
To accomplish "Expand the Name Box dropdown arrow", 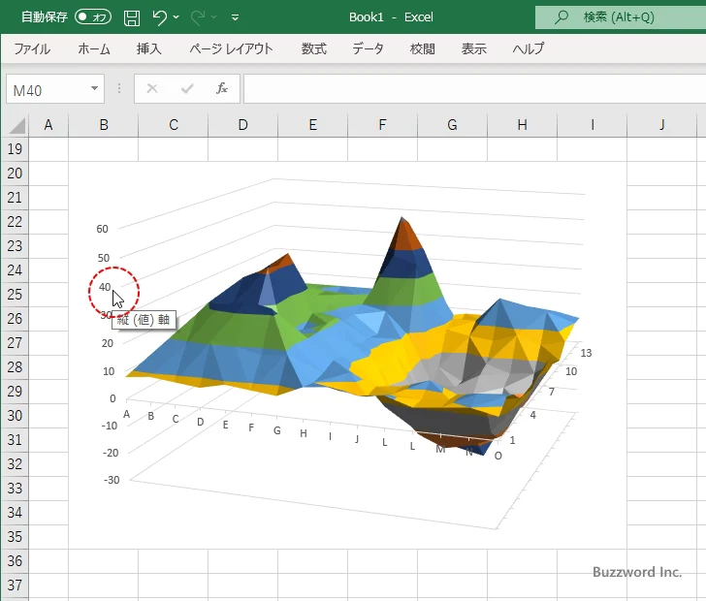I will click(95, 89).
